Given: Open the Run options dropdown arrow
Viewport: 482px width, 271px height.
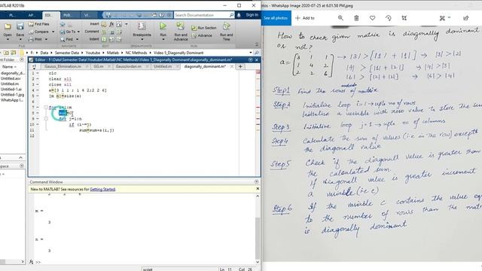Looking at the screenshot, I should [163, 39].
